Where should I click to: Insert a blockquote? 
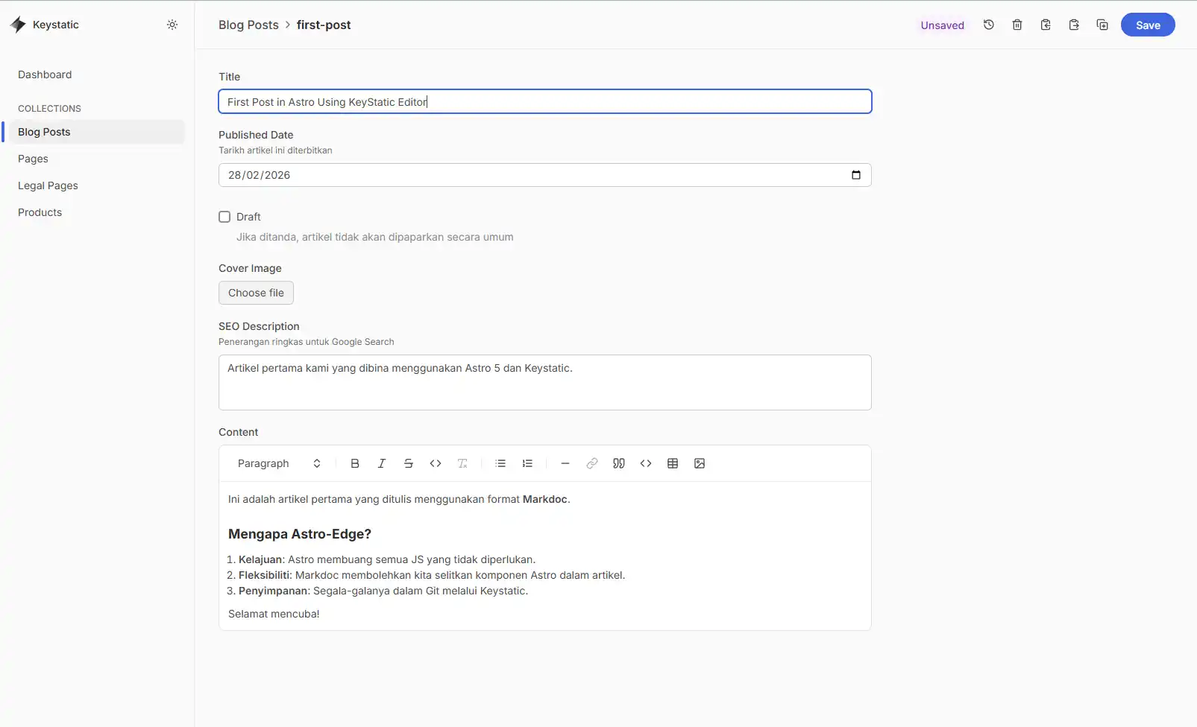click(x=619, y=463)
